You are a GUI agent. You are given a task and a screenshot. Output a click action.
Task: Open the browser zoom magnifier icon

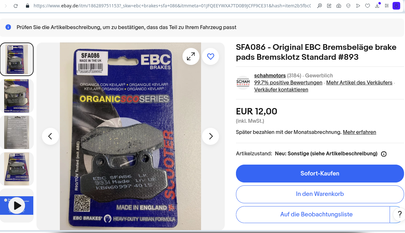pyautogui.click(x=320, y=6)
